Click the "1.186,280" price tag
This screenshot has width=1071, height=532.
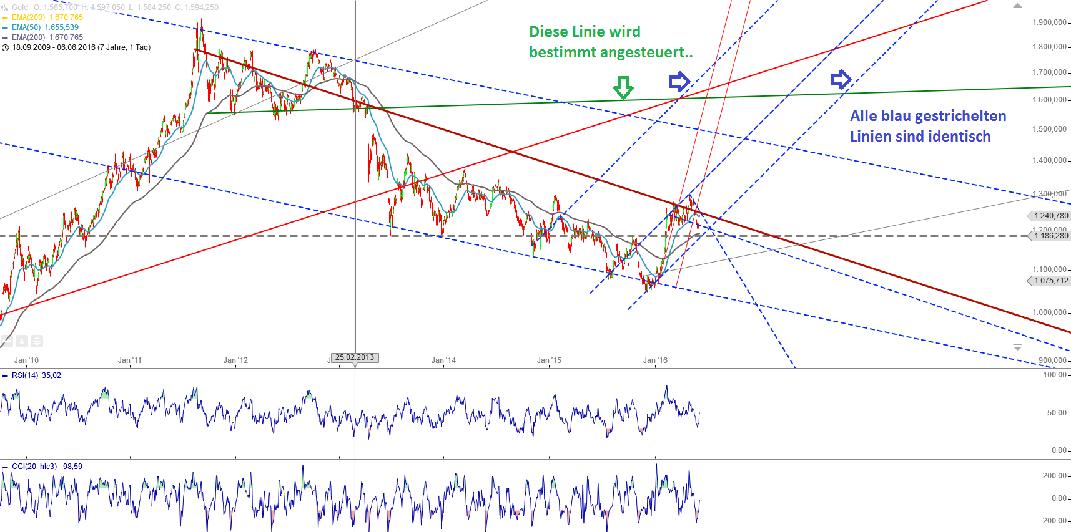1050,236
